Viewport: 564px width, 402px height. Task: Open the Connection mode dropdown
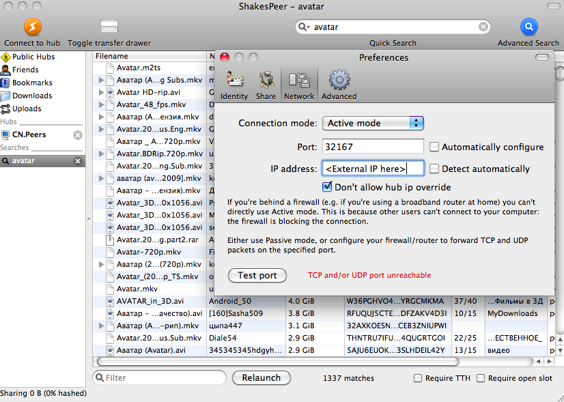(x=373, y=124)
